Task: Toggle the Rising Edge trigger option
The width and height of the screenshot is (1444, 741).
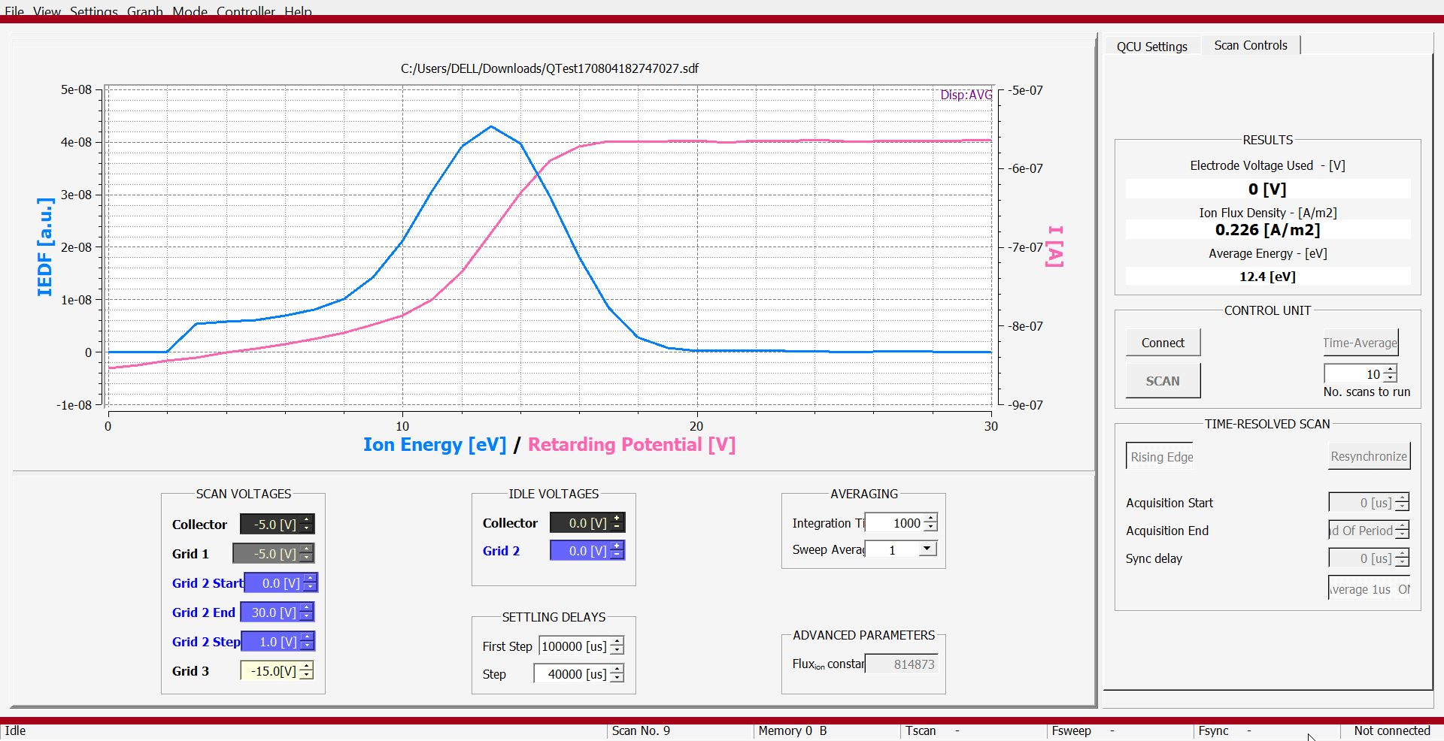Action: tap(1160, 457)
